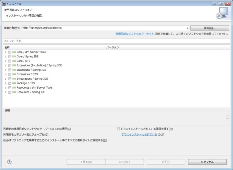Select 'Extensions (Incubation) / Spring IDE' row text
The width and height of the screenshot is (233, 170).
39,65
